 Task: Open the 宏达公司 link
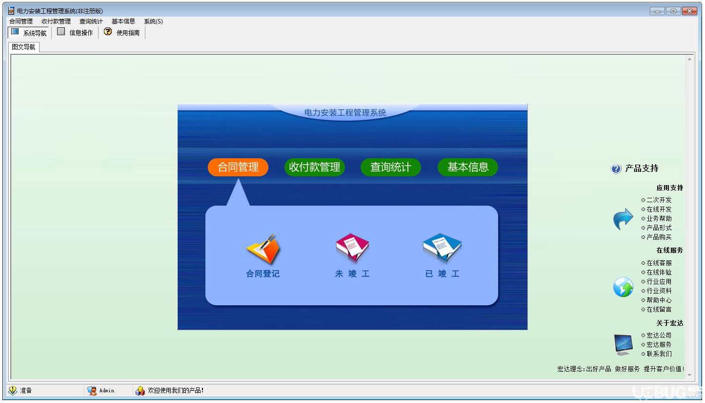point(659,335)
